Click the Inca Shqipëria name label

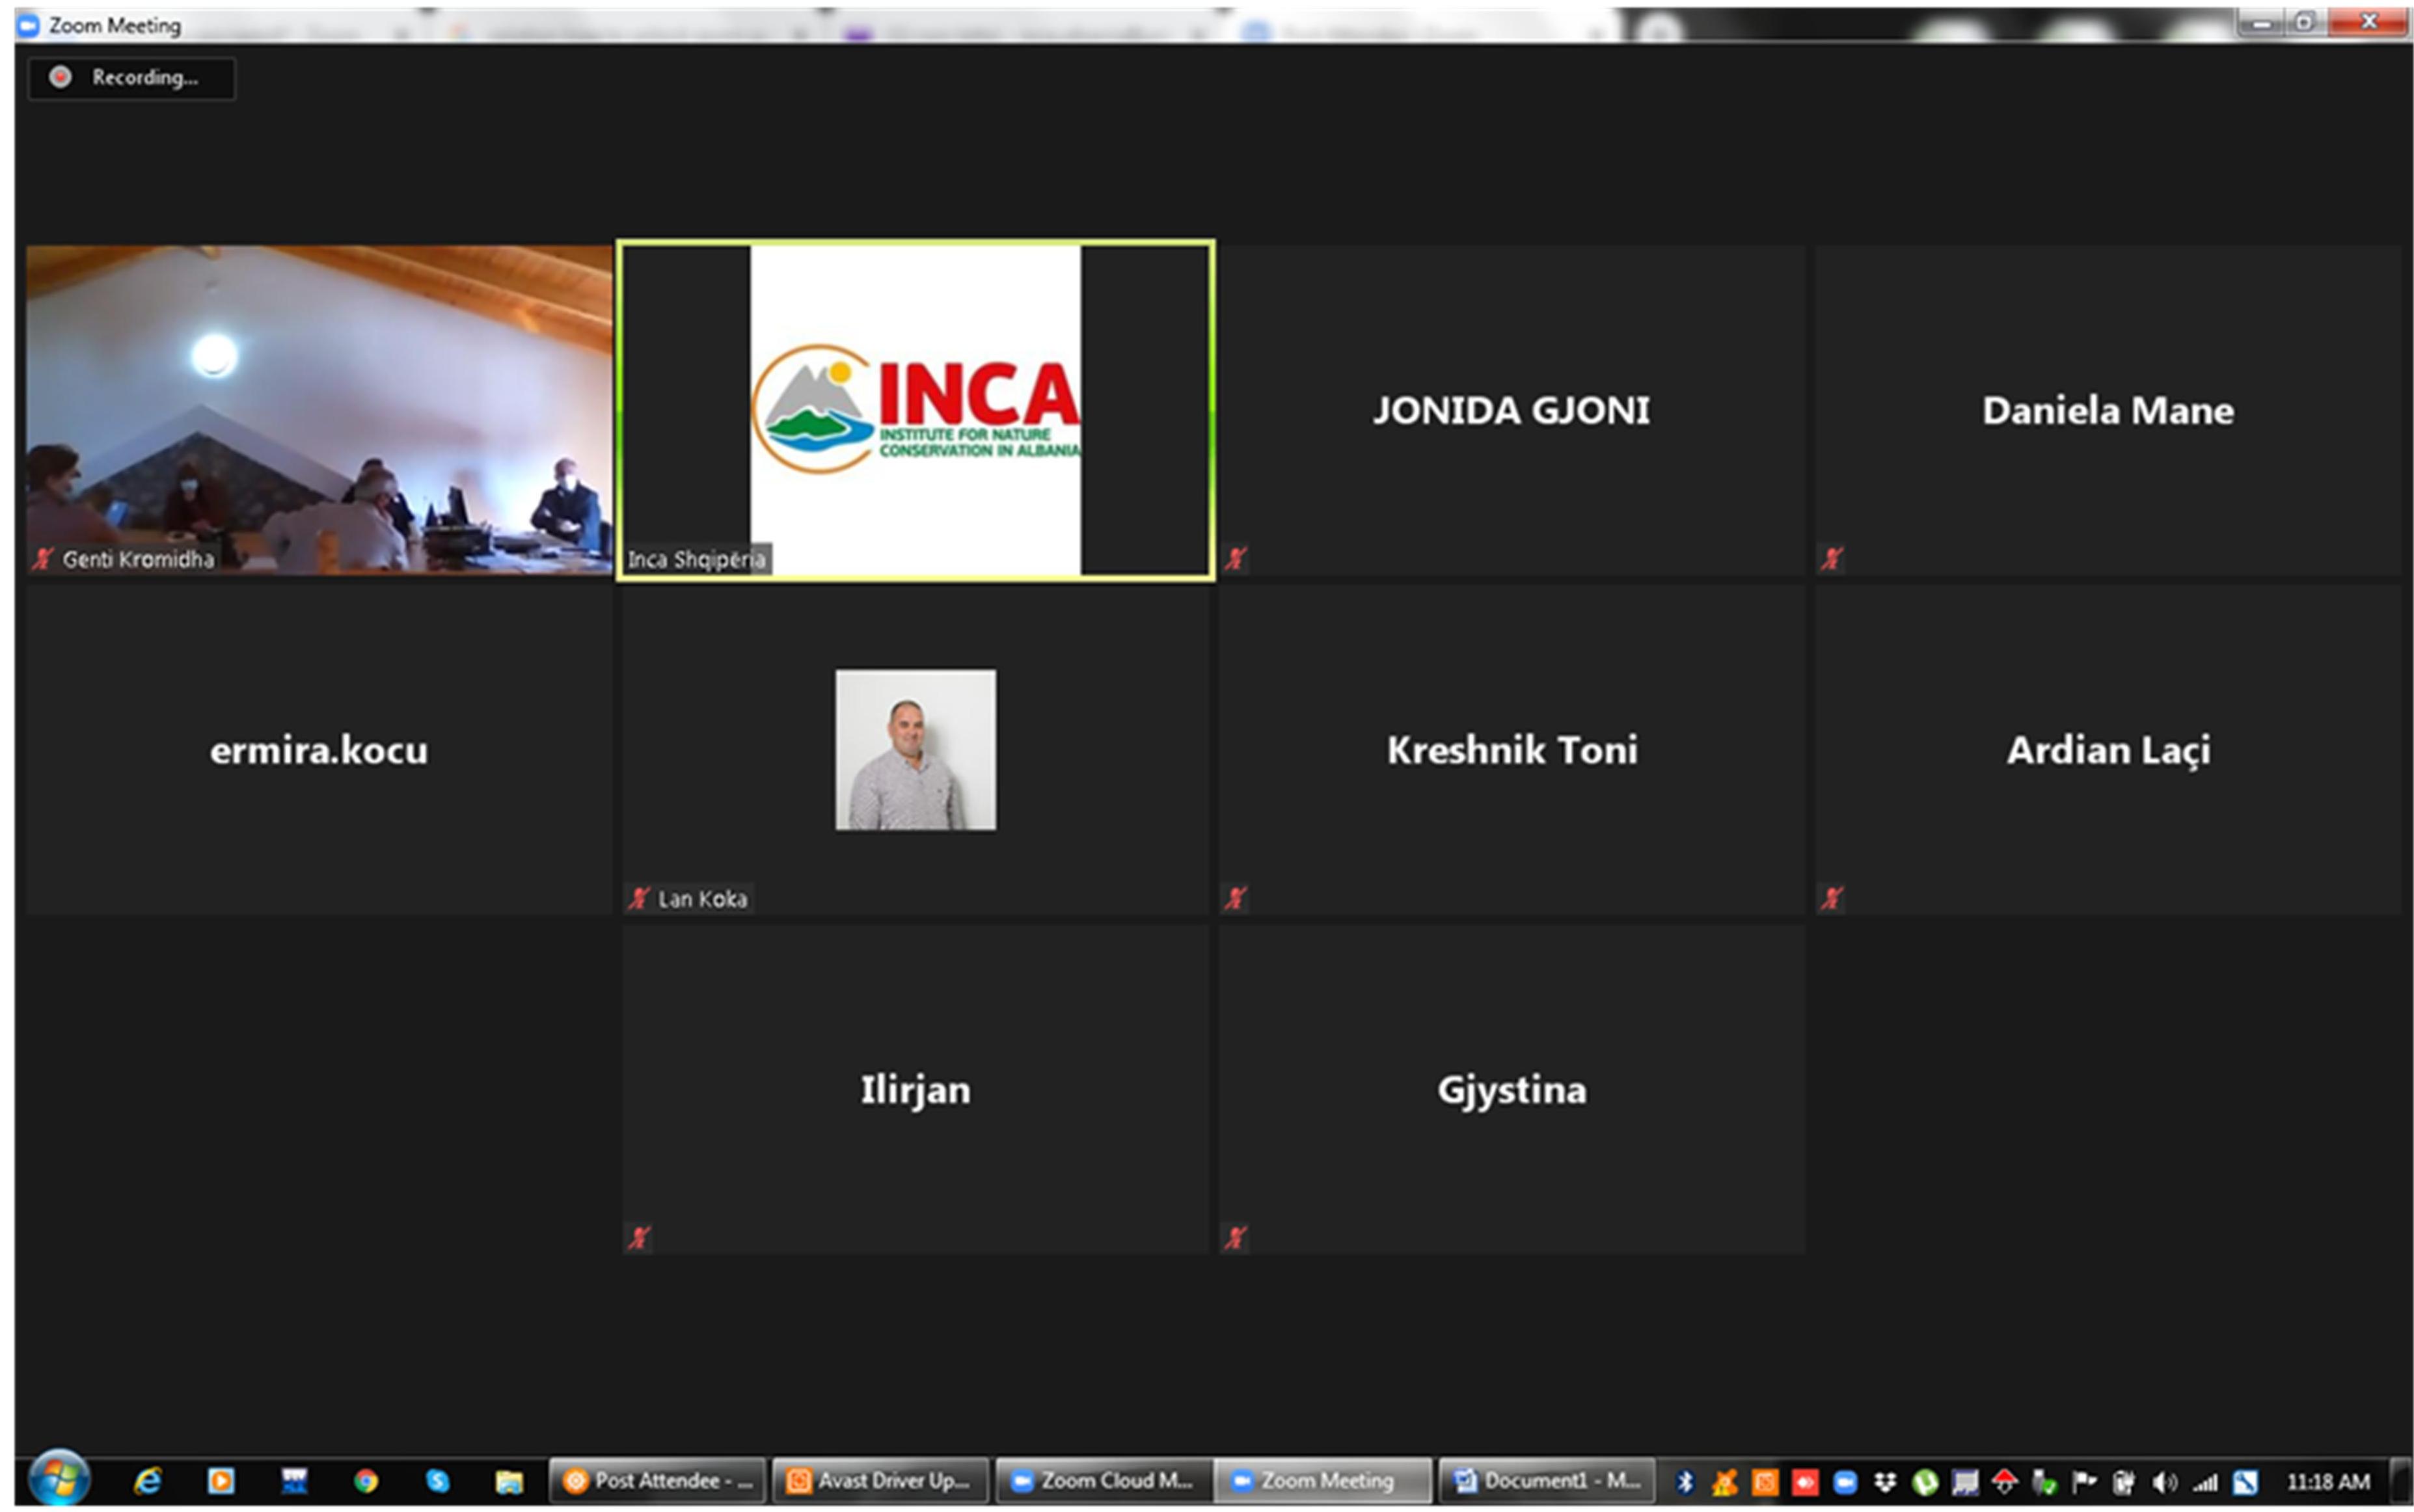pyautogui.click(x=696, y=559)
